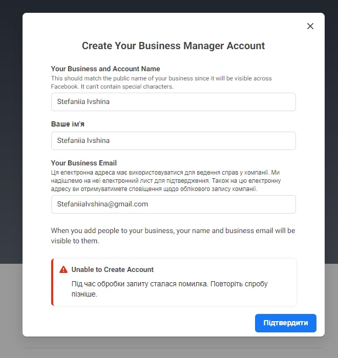The height and width of the screenshot is (358, 338).
Task: Click the 'Ця електронна адреса' email description text
Action: 166,181
